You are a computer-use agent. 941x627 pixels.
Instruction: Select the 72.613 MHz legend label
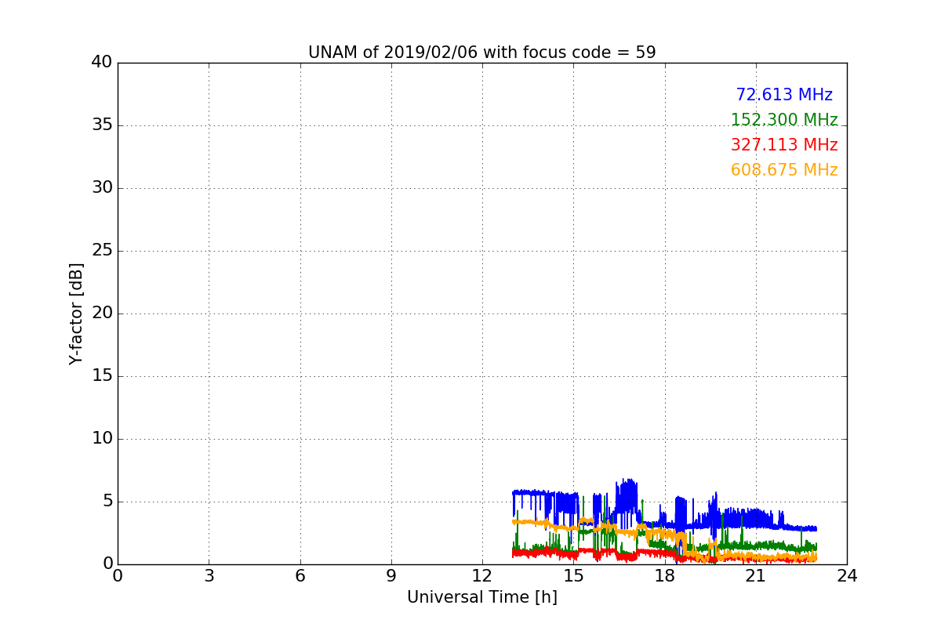(x=784, y=95)
